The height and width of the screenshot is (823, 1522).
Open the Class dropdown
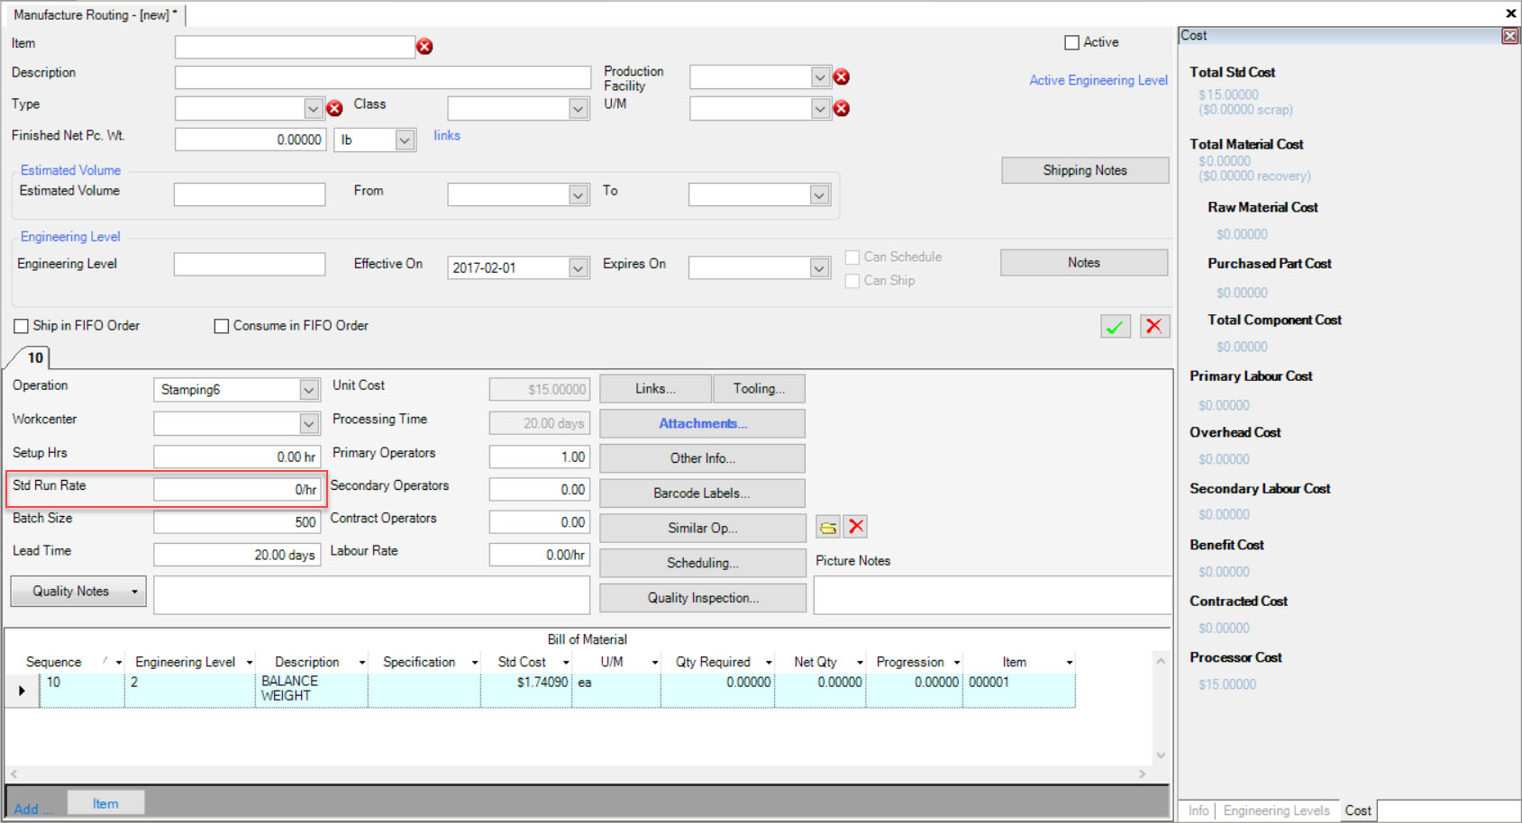point(579,108)
